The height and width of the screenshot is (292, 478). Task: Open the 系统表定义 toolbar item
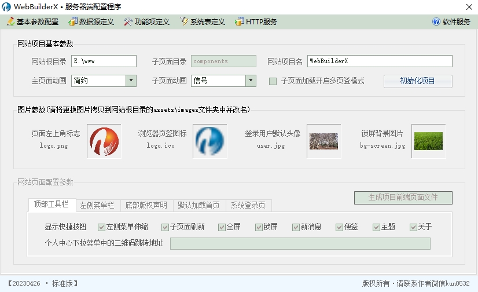[202, 21]
